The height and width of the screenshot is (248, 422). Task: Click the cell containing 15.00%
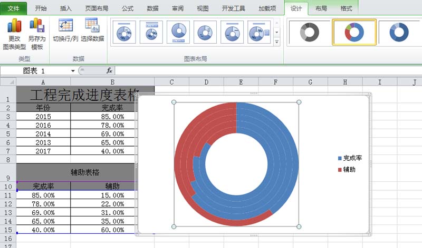[104, 195]
